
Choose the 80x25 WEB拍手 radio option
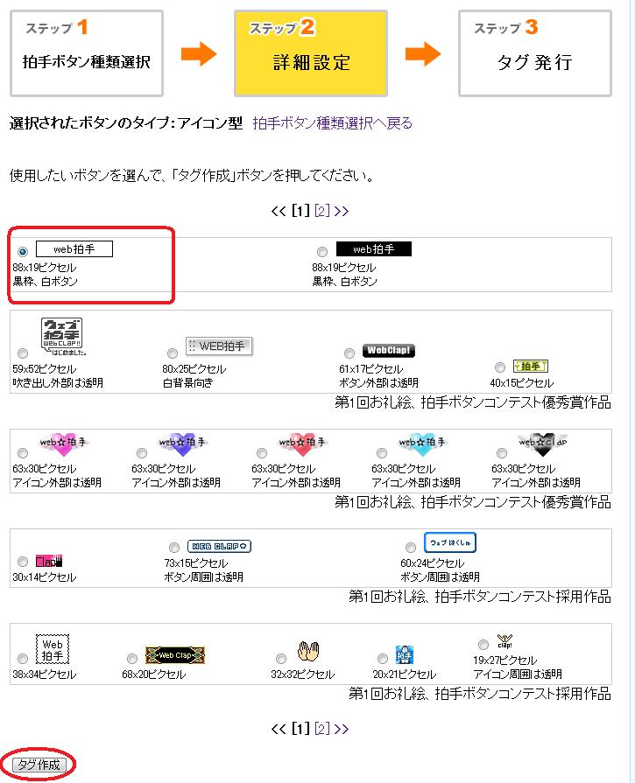point(172,354)
